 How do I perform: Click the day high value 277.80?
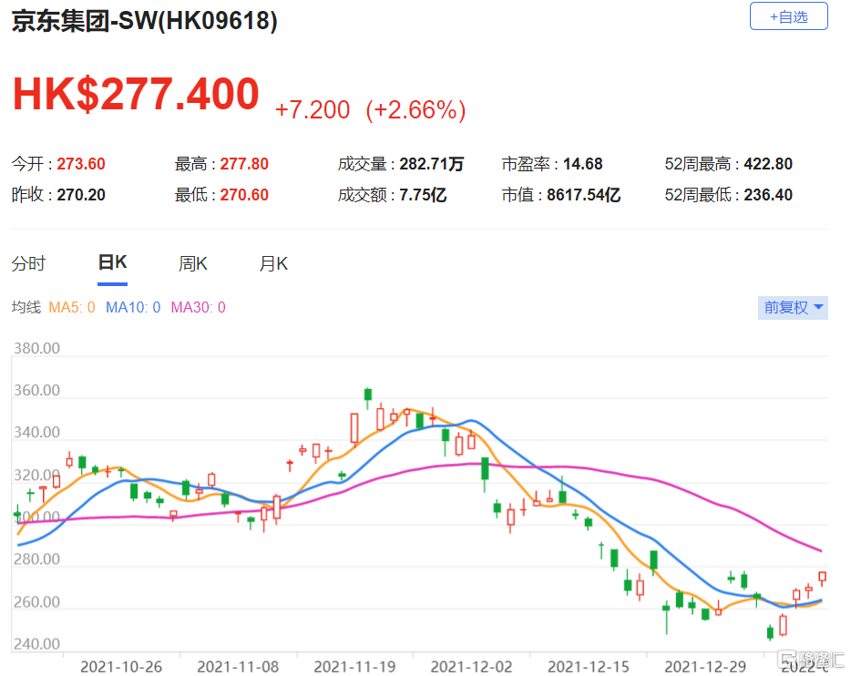(244, 164)
